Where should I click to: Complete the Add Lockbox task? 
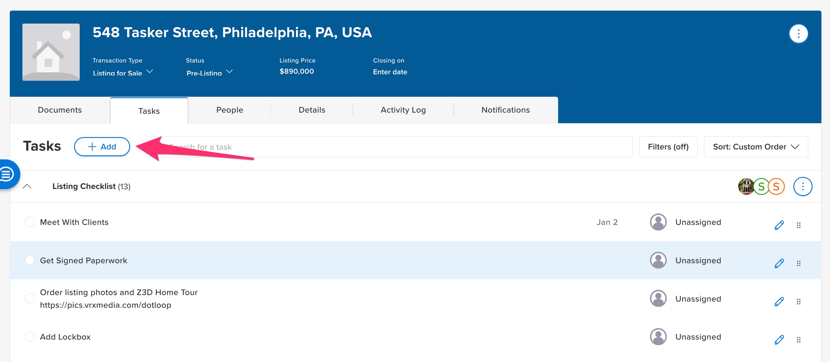30,337
